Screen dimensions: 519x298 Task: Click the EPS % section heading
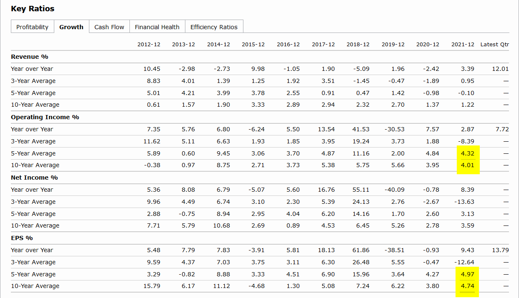click(x=22, y=238)
